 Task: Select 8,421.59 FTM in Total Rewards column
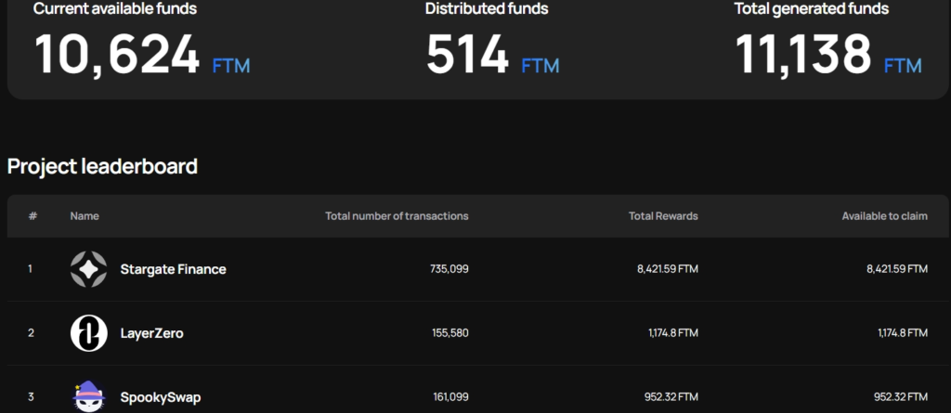pos(667,268)
